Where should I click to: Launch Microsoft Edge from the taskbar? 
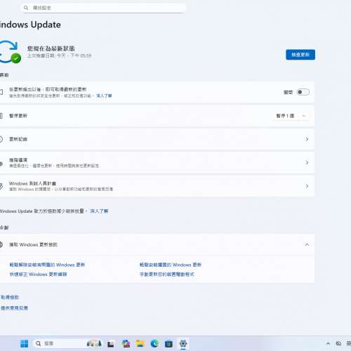(x=154, y=343)
